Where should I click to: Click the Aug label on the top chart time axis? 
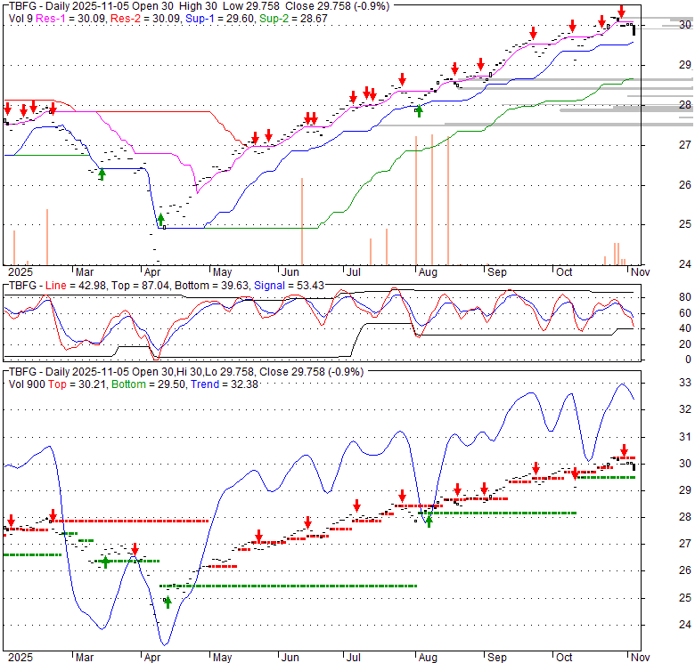click(x=428, y=271)
